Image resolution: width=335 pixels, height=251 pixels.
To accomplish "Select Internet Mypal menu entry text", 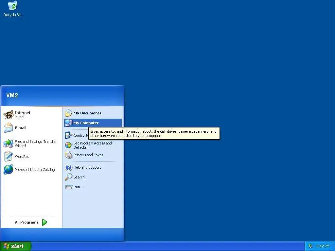I will pos(23,115).
